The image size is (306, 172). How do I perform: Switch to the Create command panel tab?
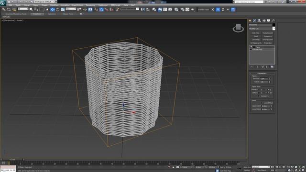(x=250, y=21)
